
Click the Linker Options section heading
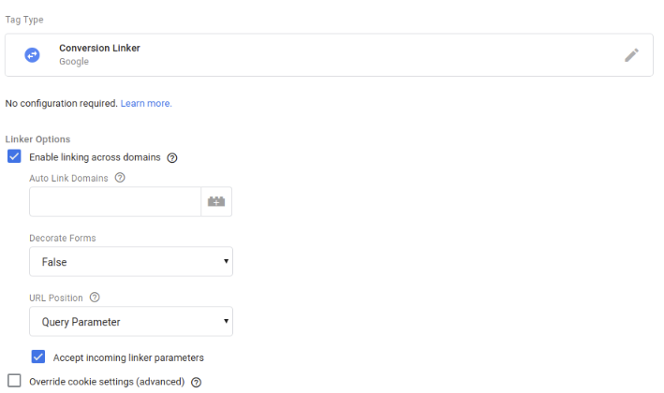[37, 139]
